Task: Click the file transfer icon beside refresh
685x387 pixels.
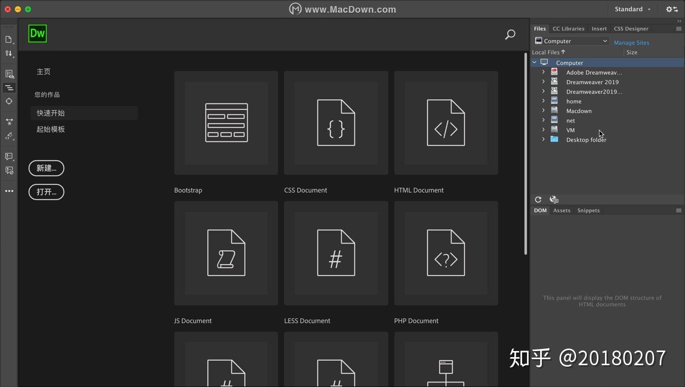Action: click(x=554, y=199)
